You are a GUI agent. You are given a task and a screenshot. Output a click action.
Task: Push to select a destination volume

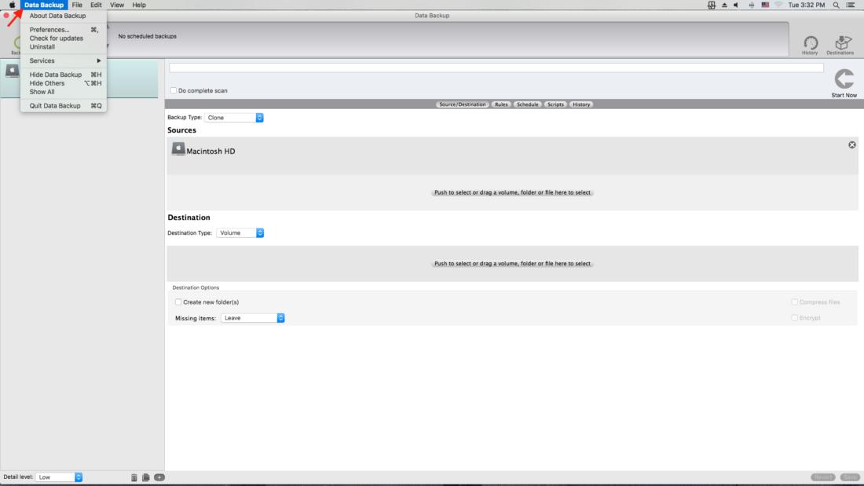tap(514, 263)
